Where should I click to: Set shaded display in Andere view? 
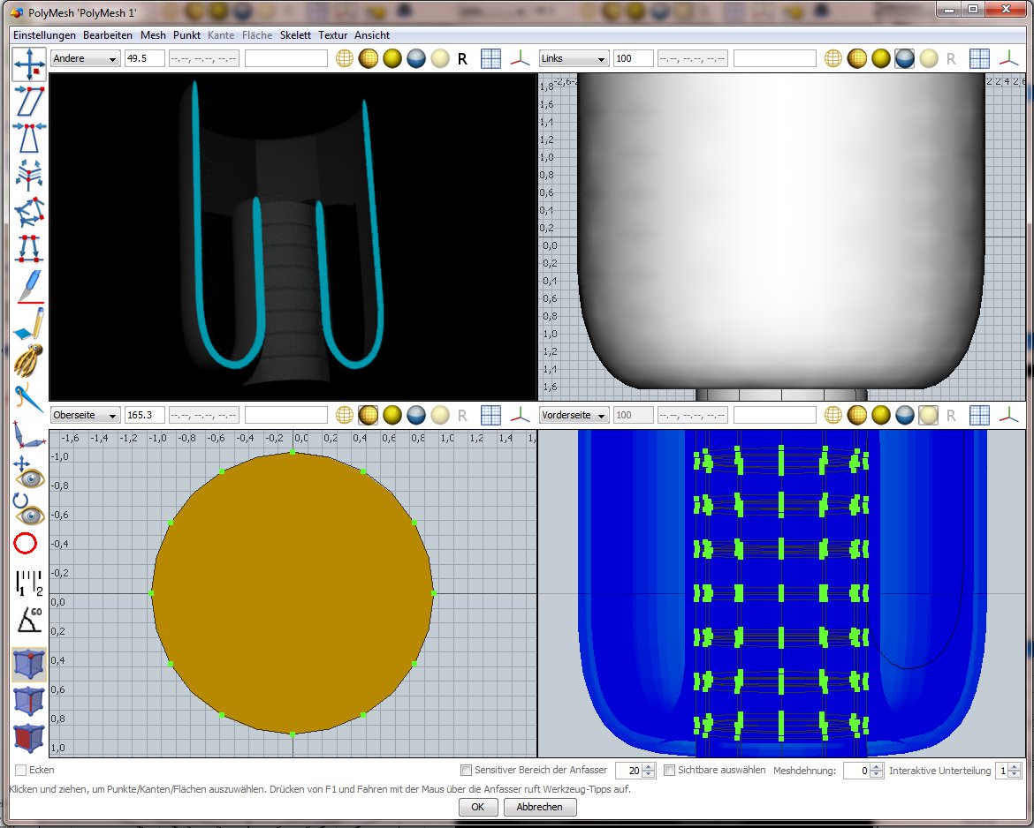pyautogui.click(x=368, y=58)
